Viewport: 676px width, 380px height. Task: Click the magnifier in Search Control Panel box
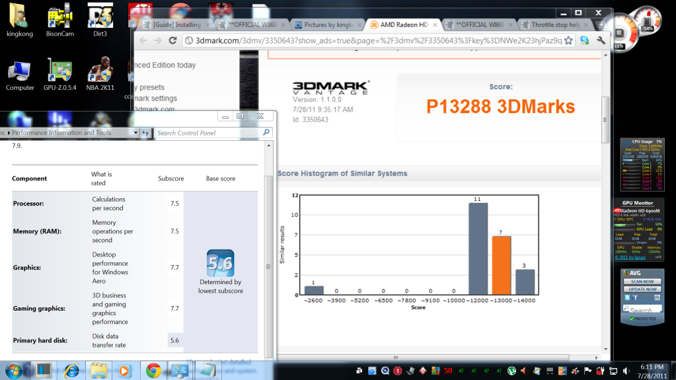[266, 132]
